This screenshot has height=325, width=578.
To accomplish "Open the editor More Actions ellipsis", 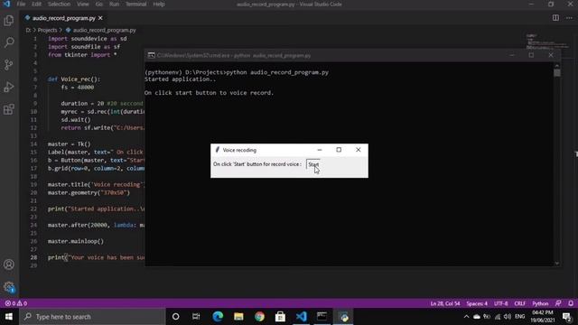I will tap(570, 18).
